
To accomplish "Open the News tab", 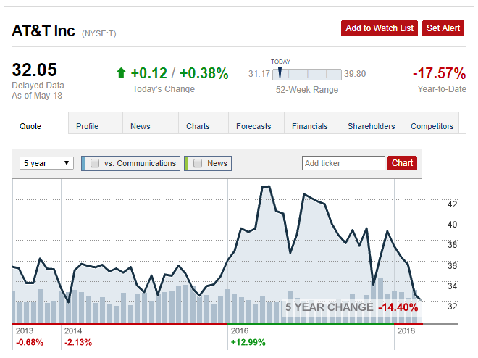I will click(x=141, y=126).
